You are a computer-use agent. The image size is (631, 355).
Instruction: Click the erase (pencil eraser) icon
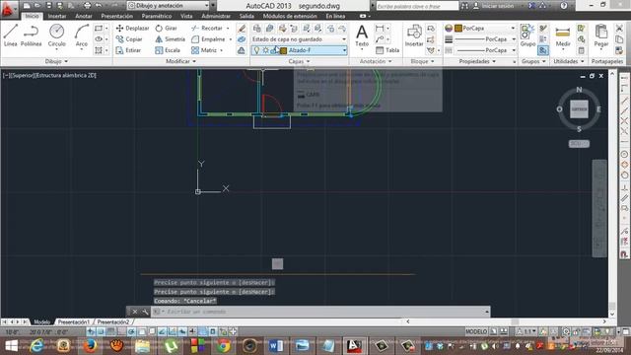tap(242, 29)
